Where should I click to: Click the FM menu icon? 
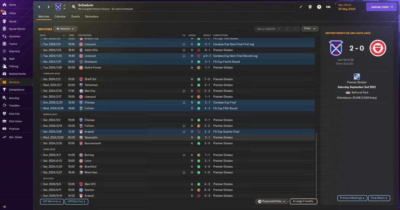pos(328,7)
